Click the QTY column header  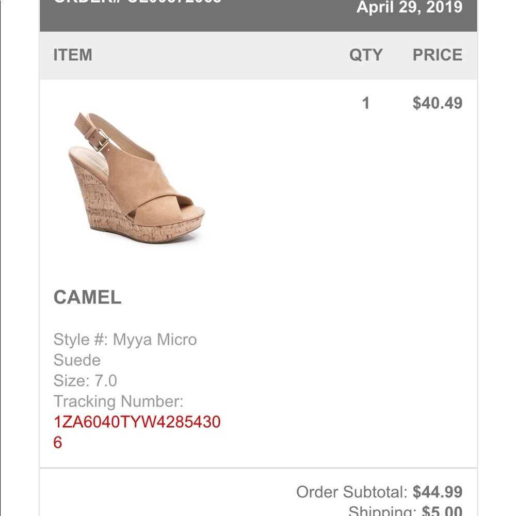(x=366, y=55)
